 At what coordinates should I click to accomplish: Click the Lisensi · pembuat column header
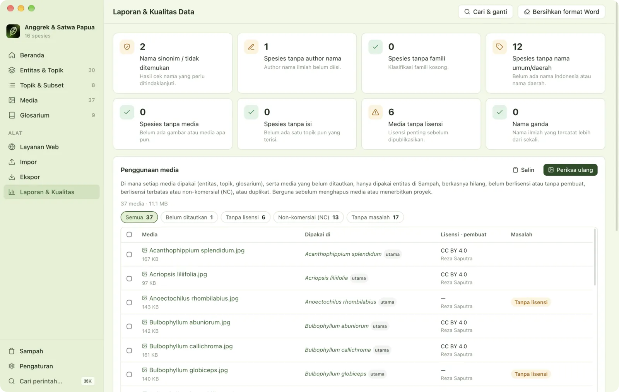tap(463, 235)
